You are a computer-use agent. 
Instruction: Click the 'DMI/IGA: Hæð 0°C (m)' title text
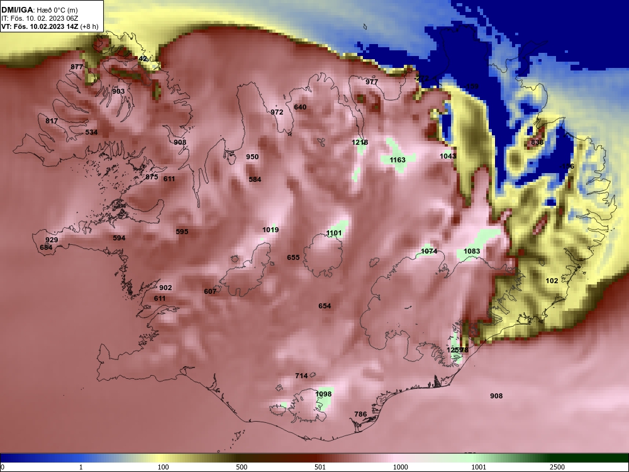pyautogui.click(x=39, y=10)
